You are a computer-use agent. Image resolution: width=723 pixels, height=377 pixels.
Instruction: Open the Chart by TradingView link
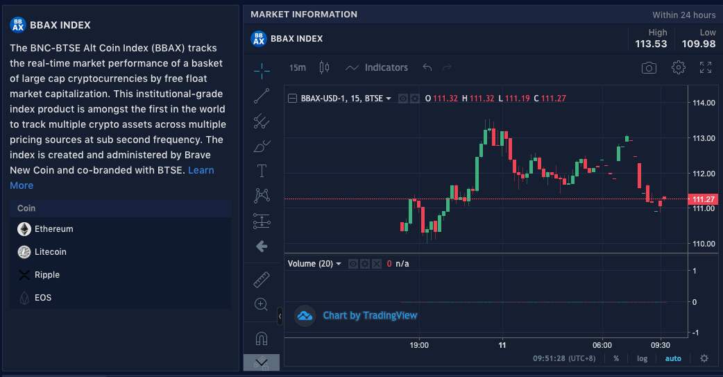(370, 316)
